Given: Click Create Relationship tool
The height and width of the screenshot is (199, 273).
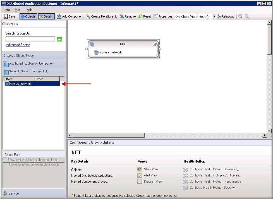Looking at the screenshot, I should (102, 16).
